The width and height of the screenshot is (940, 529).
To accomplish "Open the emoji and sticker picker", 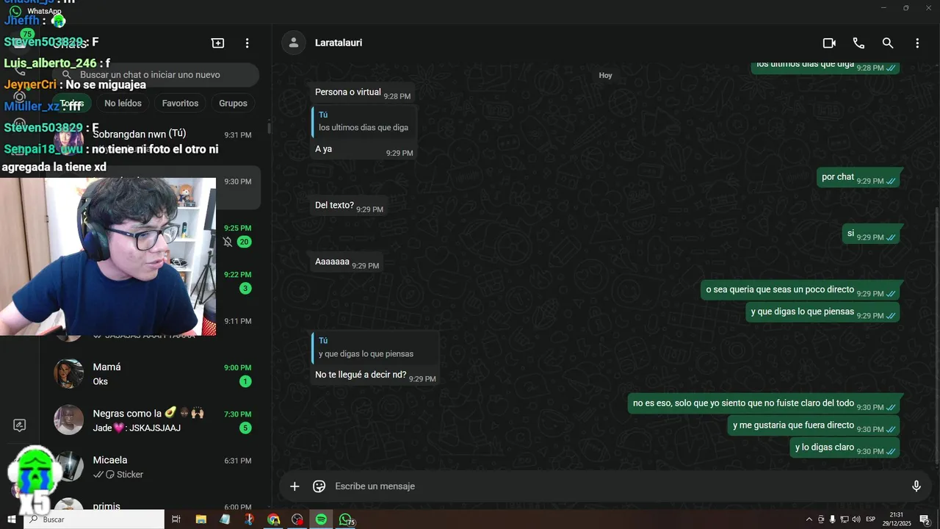I will (319, 486).
